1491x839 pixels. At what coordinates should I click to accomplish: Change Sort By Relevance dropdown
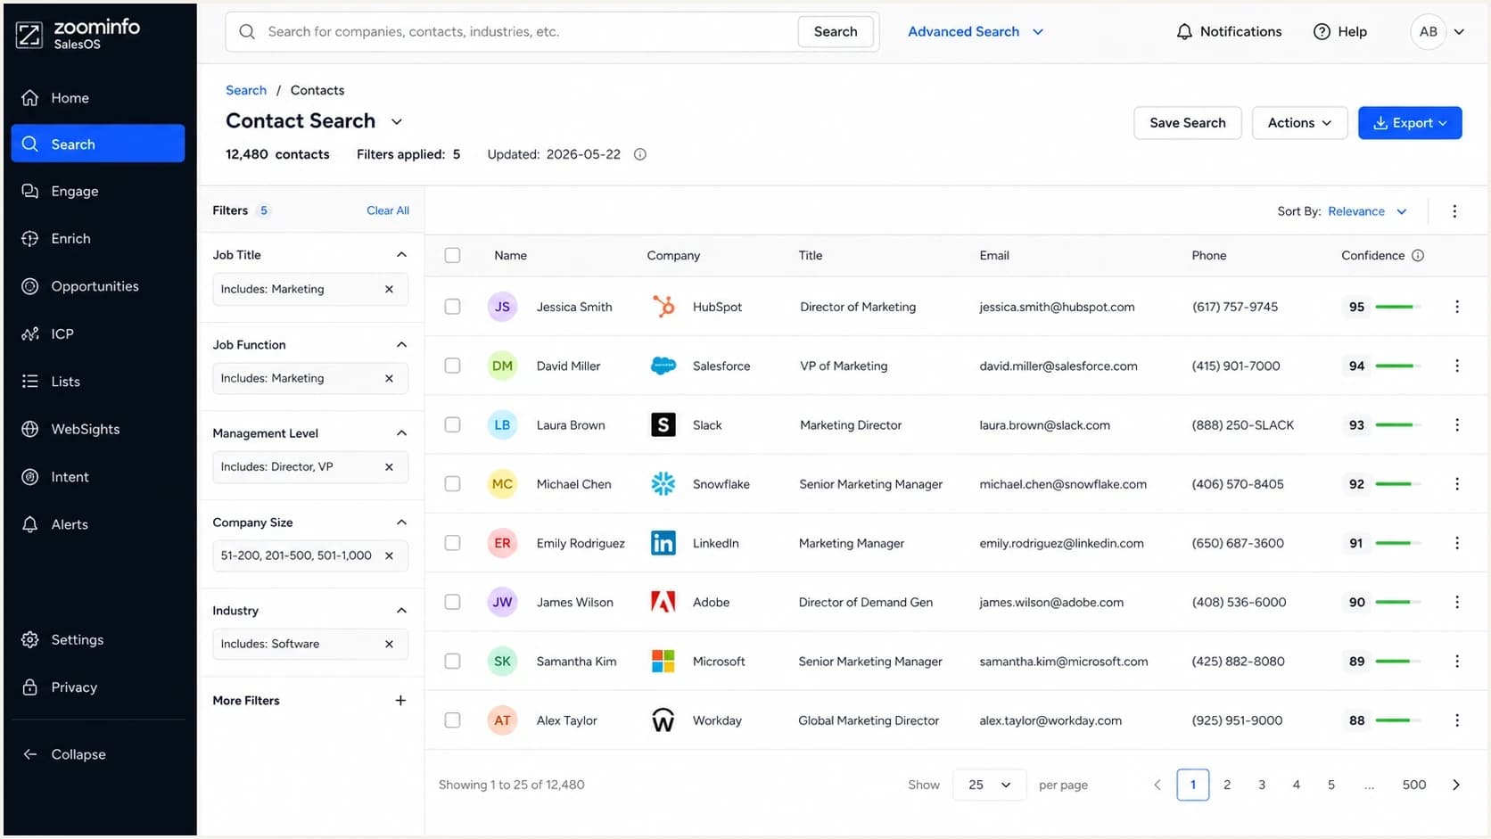[x=1367, y=211]
